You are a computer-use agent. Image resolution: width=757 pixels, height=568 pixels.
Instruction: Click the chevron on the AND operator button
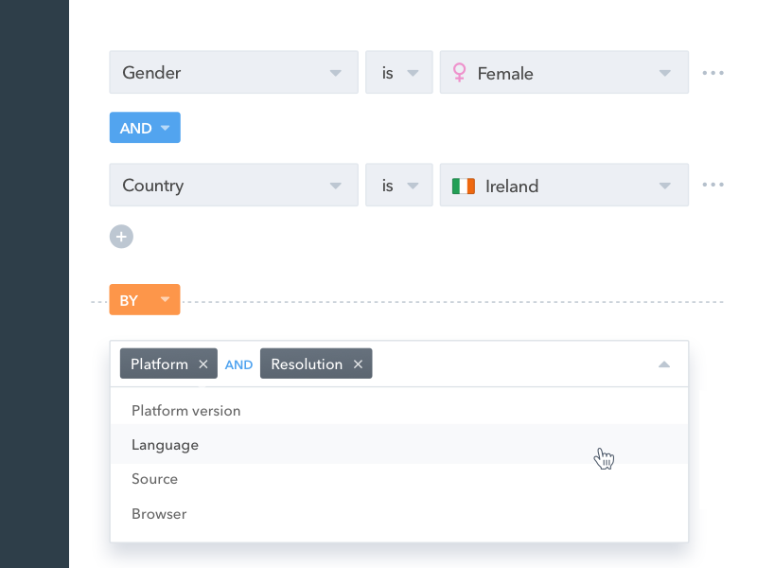click(167, 127)
